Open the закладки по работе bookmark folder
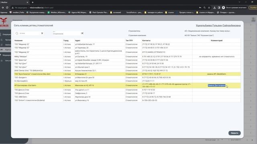Viewport: 257px width, 144px height. [x=153, y=12]
